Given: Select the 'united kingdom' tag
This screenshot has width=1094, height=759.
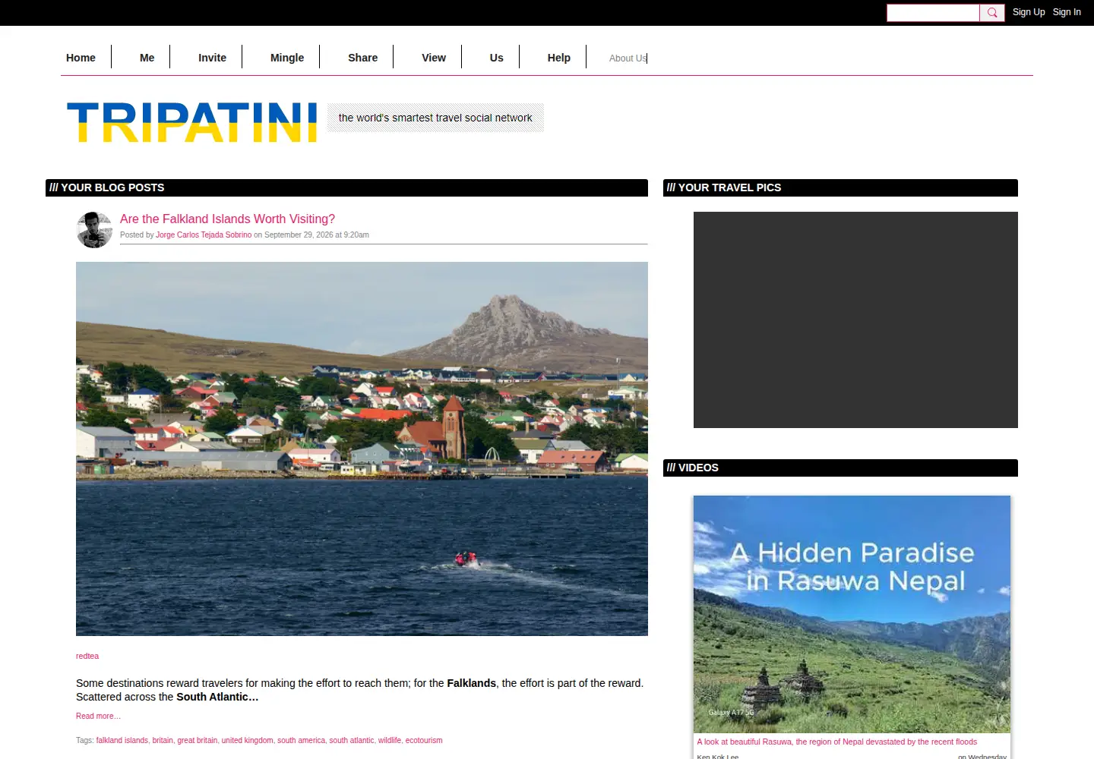Looking at the screenshot, I should [247, 740].
